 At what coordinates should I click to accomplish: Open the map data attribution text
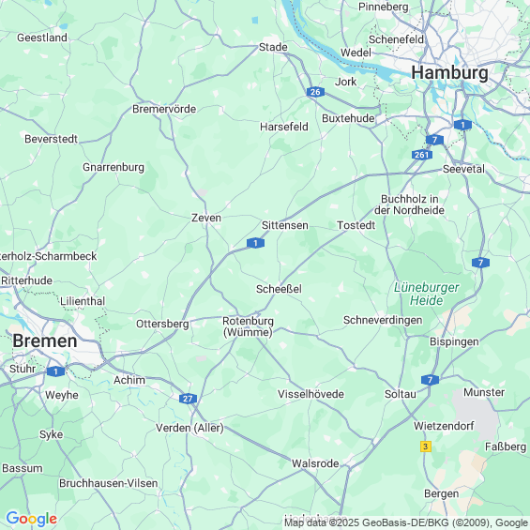pos(406,522)
